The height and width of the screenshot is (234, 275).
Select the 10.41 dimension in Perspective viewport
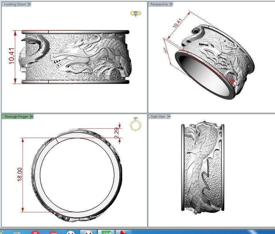(177, 23)
